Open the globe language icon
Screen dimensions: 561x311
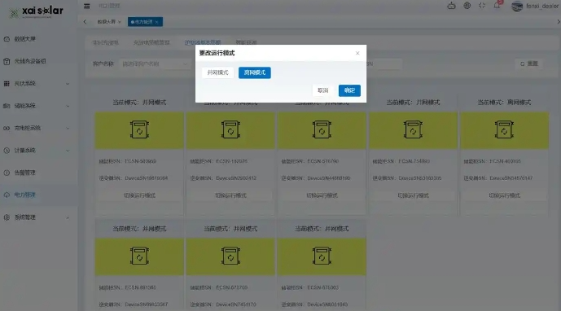(467, 6)
